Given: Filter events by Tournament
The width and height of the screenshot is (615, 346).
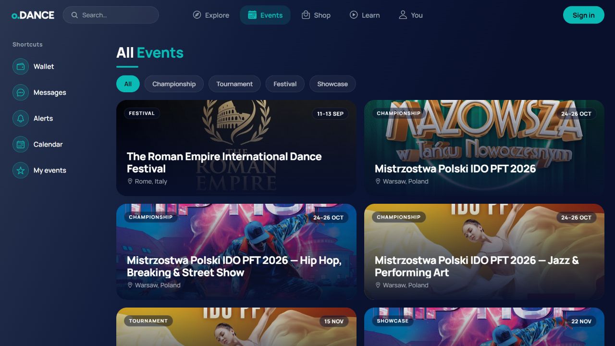Looking at the screenshot, I should (234, 84).
